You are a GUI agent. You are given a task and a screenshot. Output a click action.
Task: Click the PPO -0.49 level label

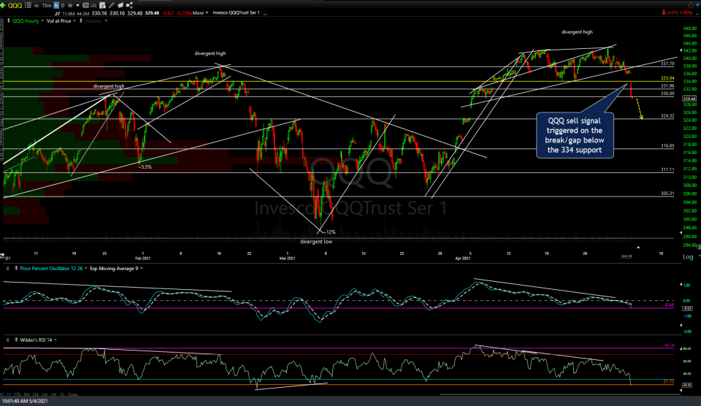point(669,305)
